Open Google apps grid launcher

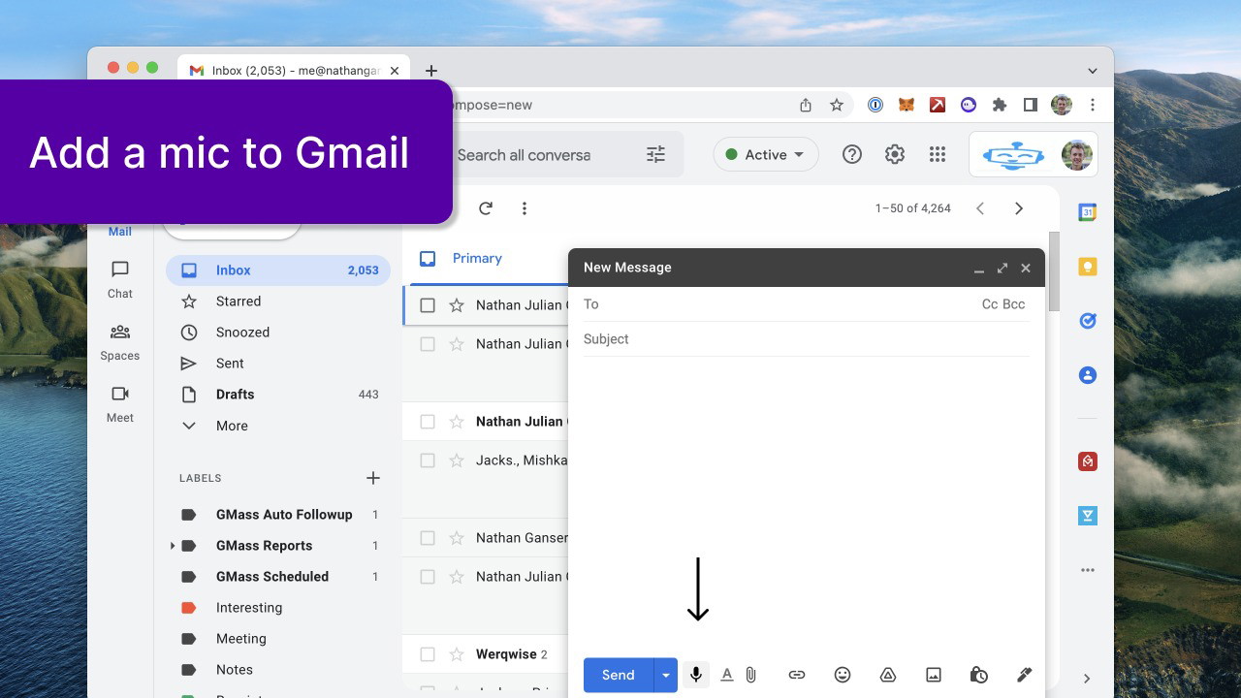pos(937,154)
